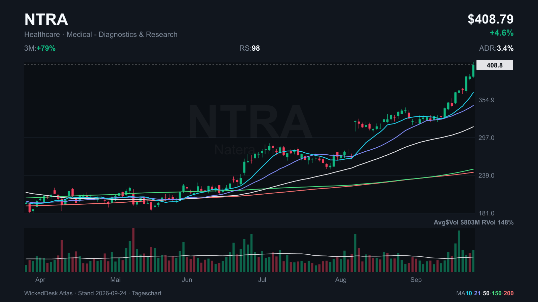Select the 3M:+79% performance stat

40,48
